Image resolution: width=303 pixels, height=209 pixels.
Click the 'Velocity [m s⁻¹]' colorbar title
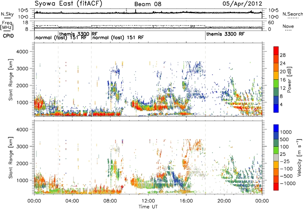coord(299,157)
